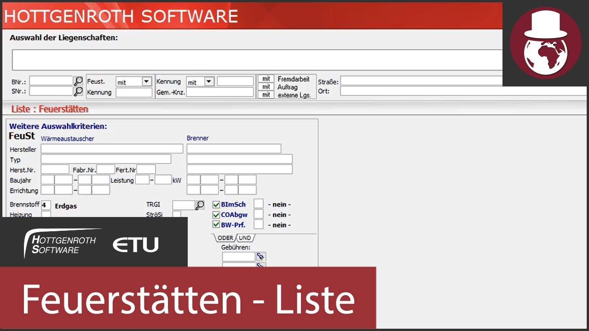This screenshot has height=331, width=589.
Task: Toggle the StröSi checkbox
Action: (x=177, y=214)
